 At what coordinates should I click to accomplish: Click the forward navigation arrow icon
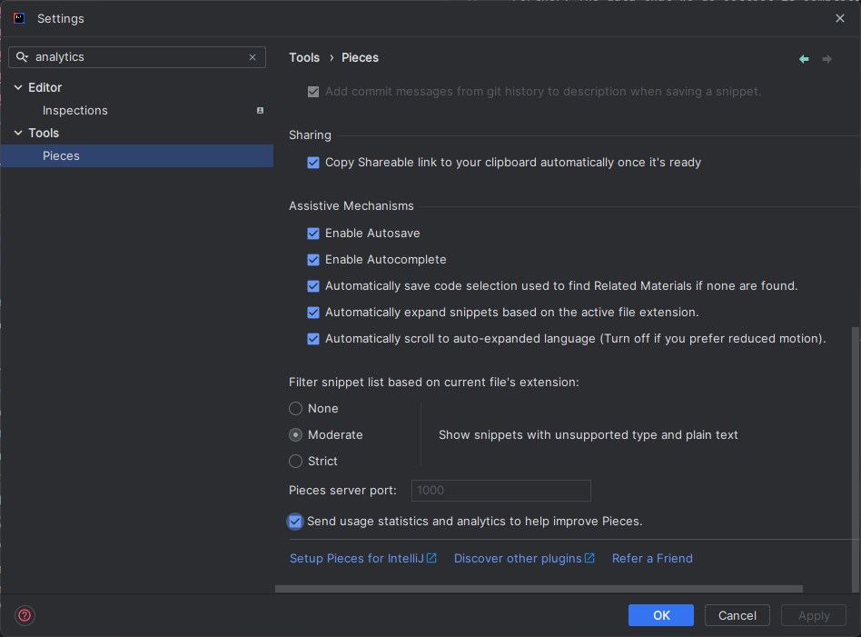pyautogui.click(x=826, y=59)
